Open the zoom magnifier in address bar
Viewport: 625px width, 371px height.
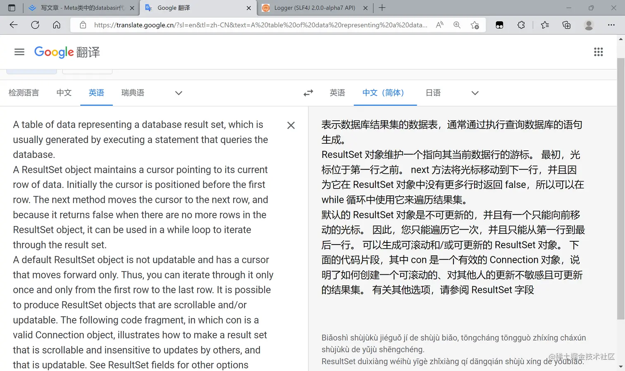tap(457, 25)
